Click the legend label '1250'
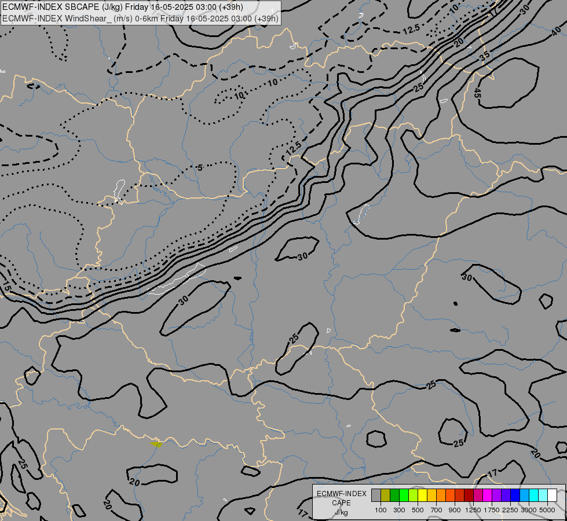The width and height of the screenshot is (567, 521). [473, 510]
